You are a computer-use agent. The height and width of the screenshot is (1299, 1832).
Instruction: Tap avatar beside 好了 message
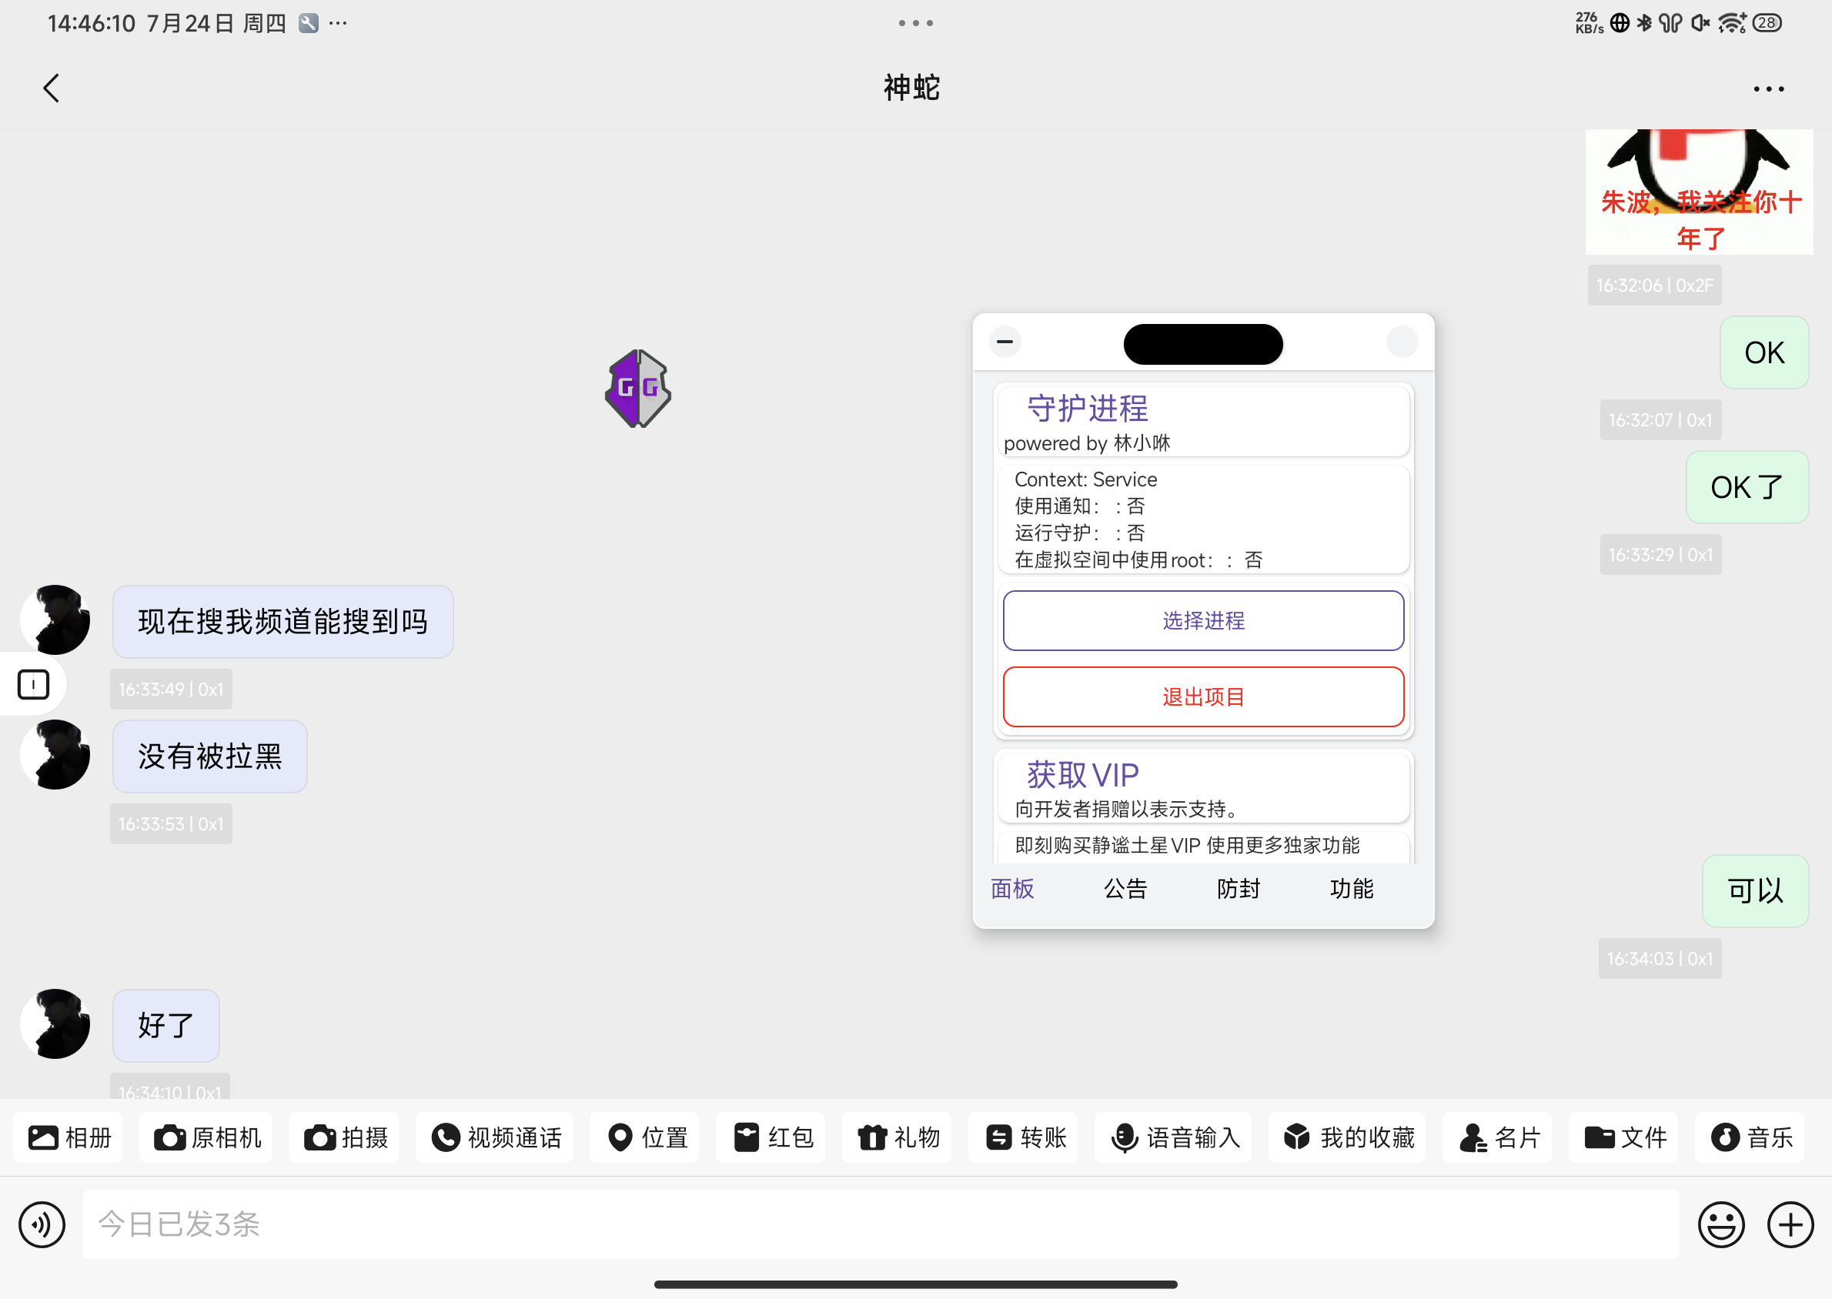click(x=55, y=1024)
